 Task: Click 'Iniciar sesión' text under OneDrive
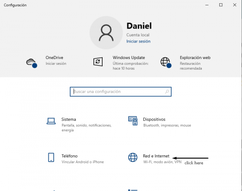pos(56,63)
